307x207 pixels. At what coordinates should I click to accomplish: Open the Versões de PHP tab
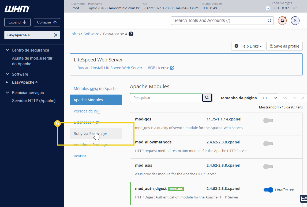click(x=87, y=111)
